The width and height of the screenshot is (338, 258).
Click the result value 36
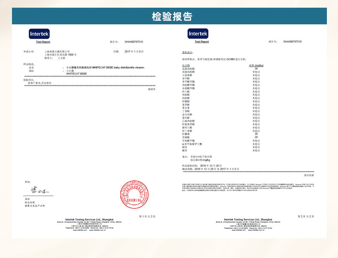click(x=256, y=68)
